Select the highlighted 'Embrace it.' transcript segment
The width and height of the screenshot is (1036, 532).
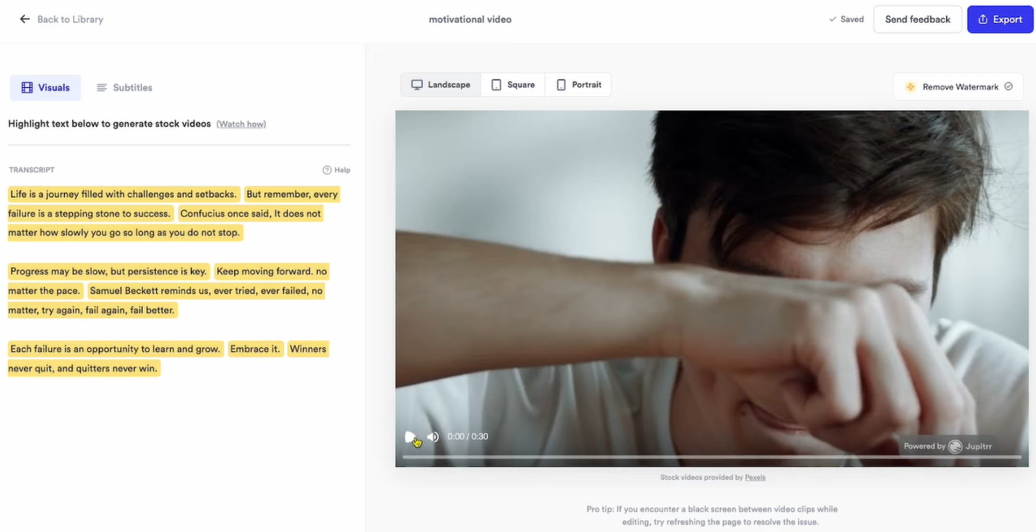(x=255, y=349)
